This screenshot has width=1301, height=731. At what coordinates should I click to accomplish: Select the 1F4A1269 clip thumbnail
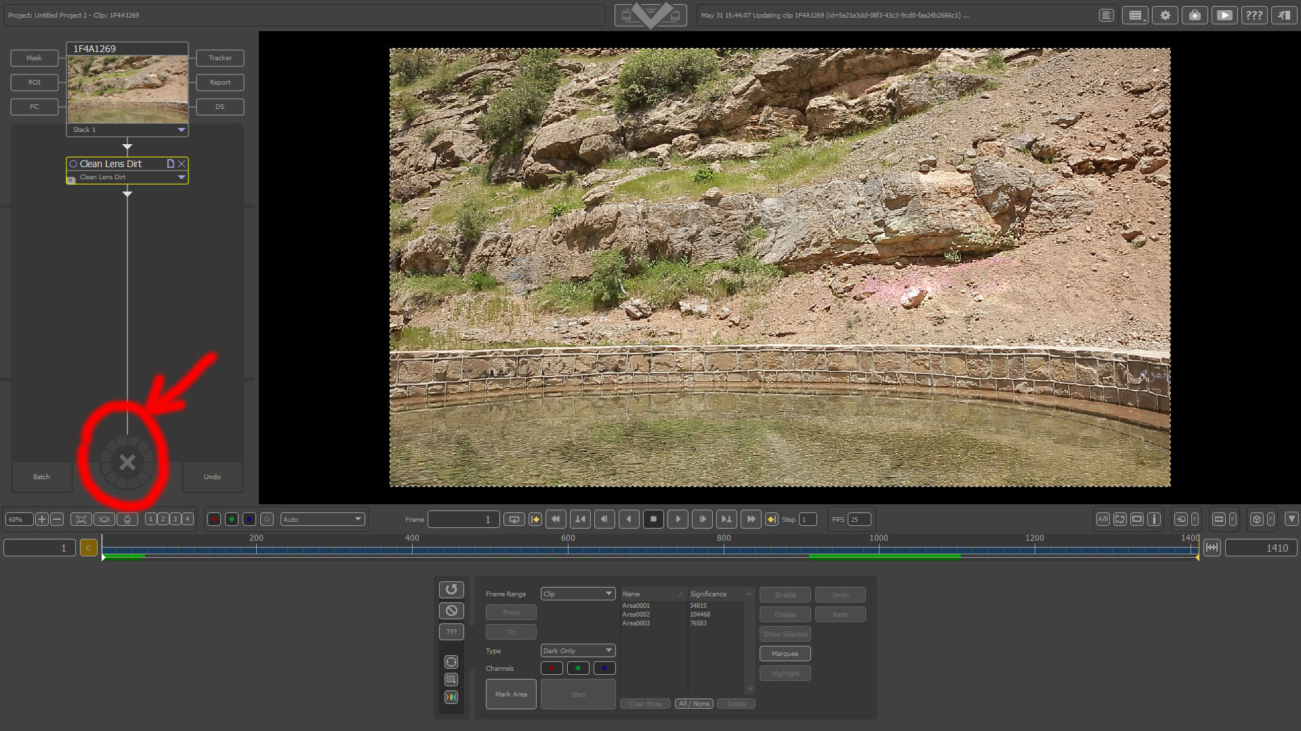click(127, 89)
